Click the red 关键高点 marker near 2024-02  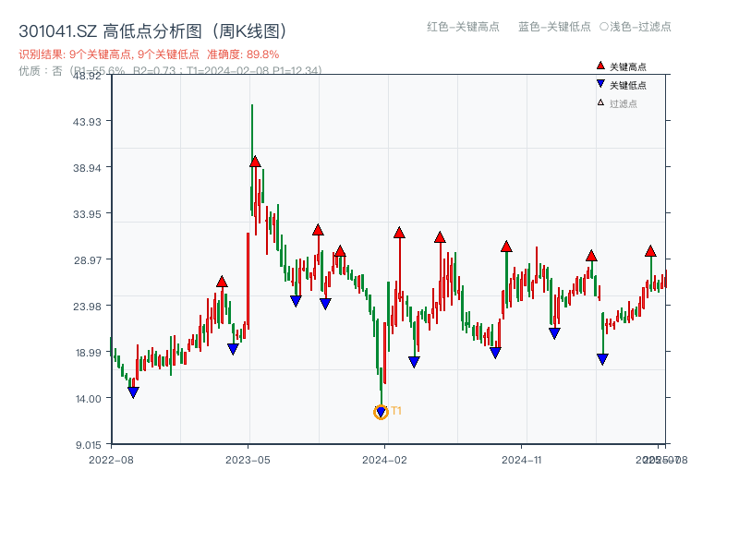[x=399, y=234]
